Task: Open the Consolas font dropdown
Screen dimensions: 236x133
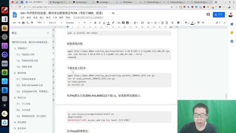Action: [x=73, y=23]
